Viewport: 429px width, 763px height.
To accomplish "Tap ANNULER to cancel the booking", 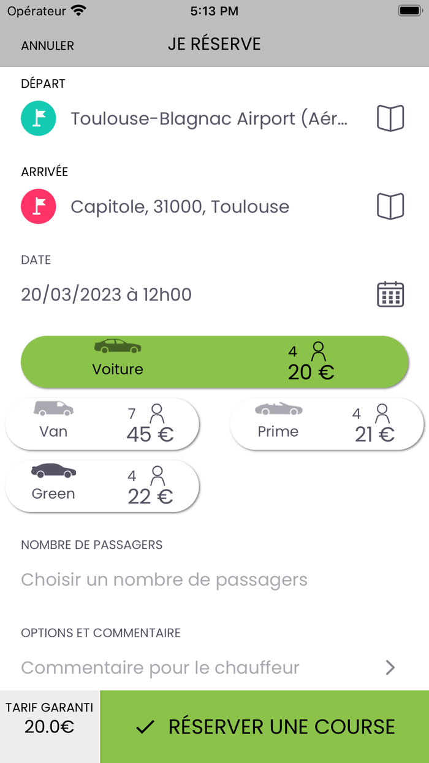I will tap(47, 45).
